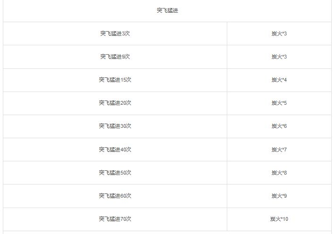Click the 突飞猛进60次 row label
The width and height of the screenshot is (335, 234).
pos(115,196)
